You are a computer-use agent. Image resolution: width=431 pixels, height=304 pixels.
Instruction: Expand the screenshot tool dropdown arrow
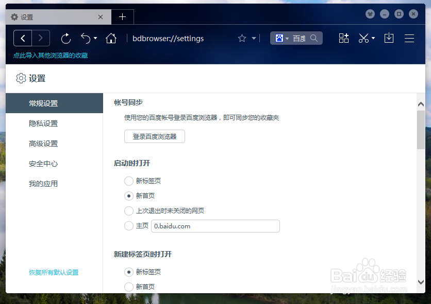pyautogui.click(x=373, y=38)
